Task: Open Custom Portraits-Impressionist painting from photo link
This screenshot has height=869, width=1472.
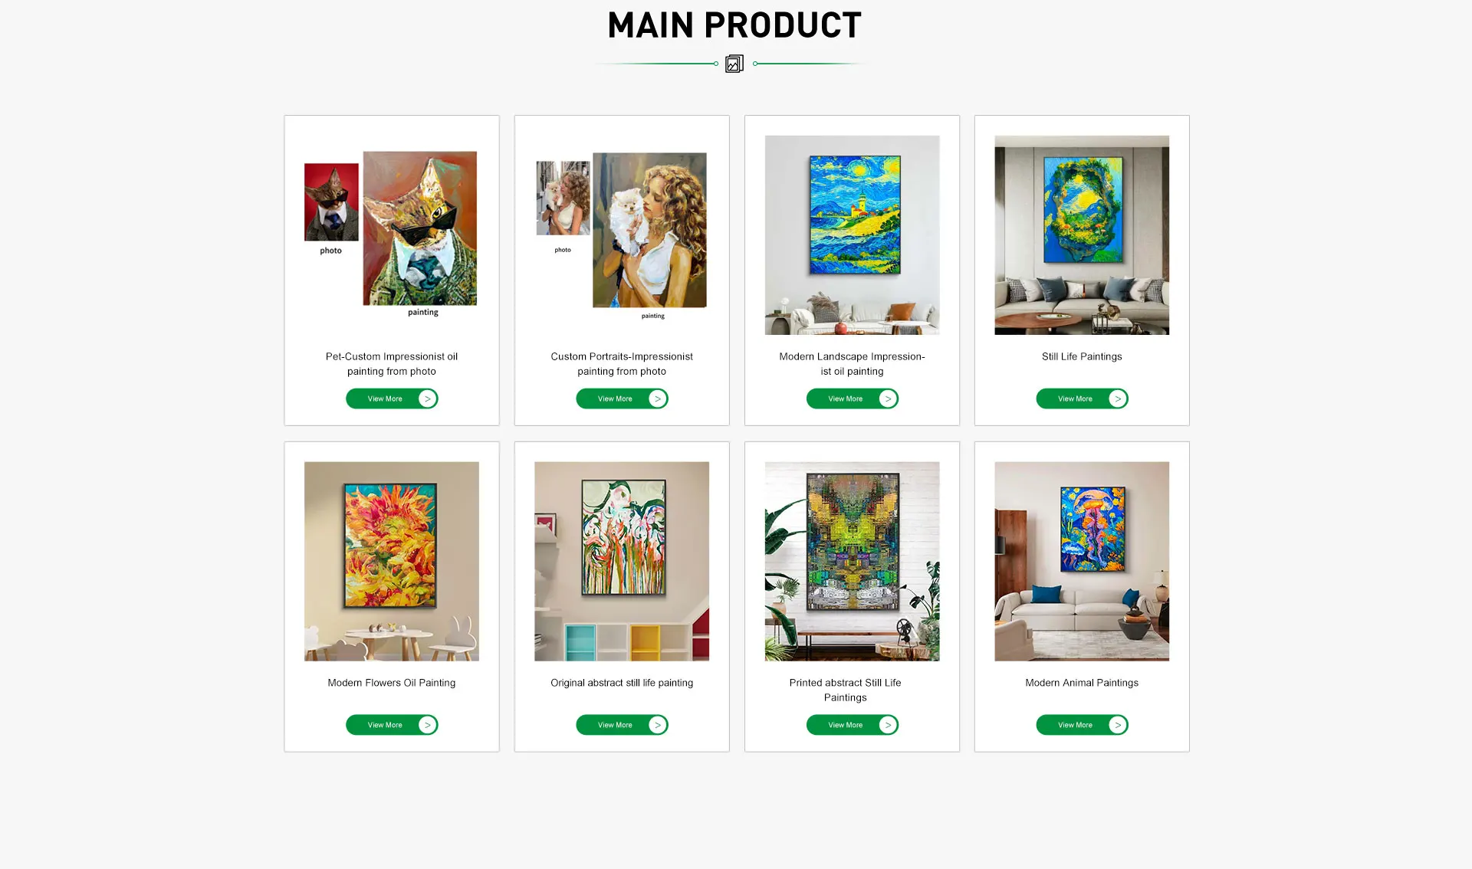Action: coord(621,364)
